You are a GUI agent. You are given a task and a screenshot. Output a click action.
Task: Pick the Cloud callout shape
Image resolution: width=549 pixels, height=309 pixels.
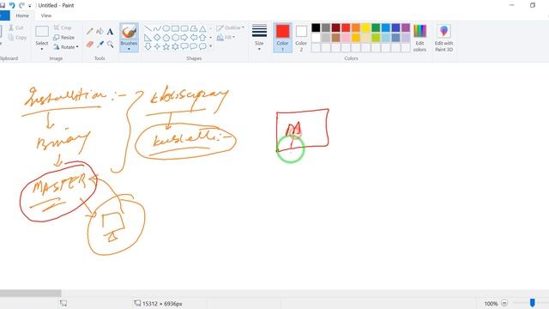click(202, 46)
